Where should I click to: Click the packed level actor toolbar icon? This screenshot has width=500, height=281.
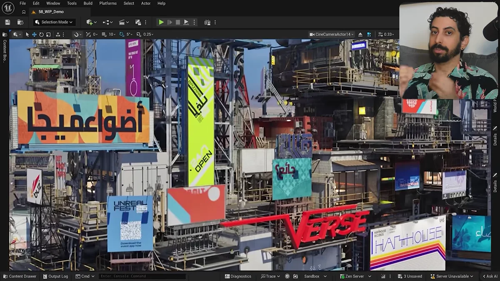(x=138, y=22)
